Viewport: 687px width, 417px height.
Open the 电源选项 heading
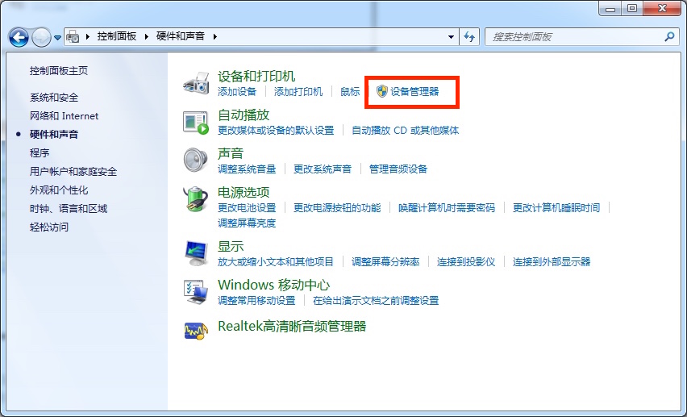[x=244, y=192]
